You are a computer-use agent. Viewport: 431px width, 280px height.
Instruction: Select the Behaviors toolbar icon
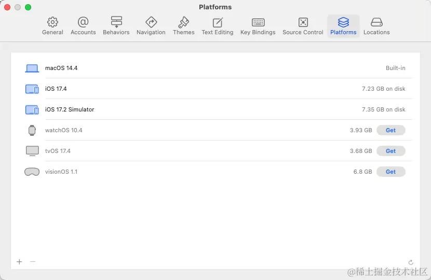coord(116,22)
